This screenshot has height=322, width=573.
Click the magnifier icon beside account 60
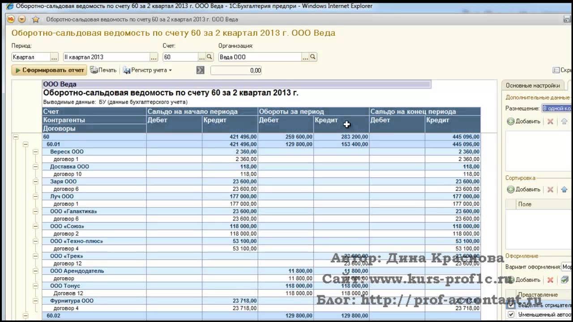pyautogui.click(x=209, y=57)
